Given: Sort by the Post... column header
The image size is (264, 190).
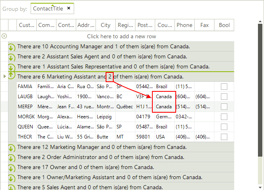Looking at the screenshot, I should (x=145, y=25).
